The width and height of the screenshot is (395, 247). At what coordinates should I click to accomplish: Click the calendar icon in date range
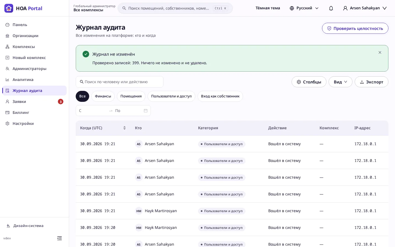146,111
